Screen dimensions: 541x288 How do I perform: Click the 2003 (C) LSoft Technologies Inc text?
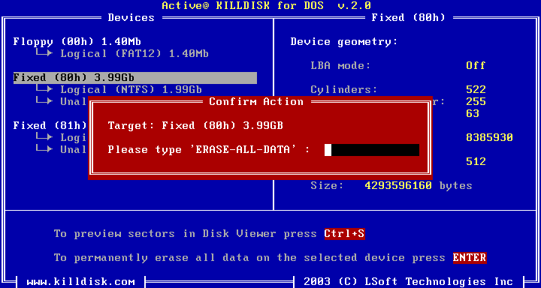tap(408, 282)
